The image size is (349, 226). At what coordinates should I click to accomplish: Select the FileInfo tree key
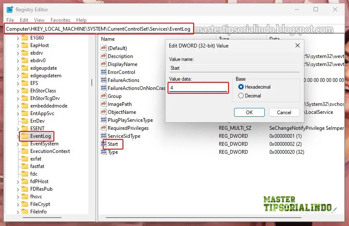pyautogui.click(x=38, y=212)
